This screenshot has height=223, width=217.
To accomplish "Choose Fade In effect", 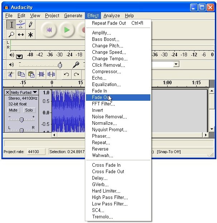I will click(118, 91).
